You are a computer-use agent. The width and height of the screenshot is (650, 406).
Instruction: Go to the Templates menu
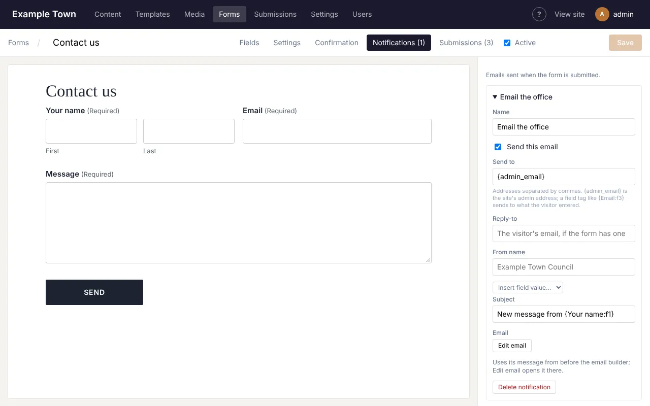[152, 14]
